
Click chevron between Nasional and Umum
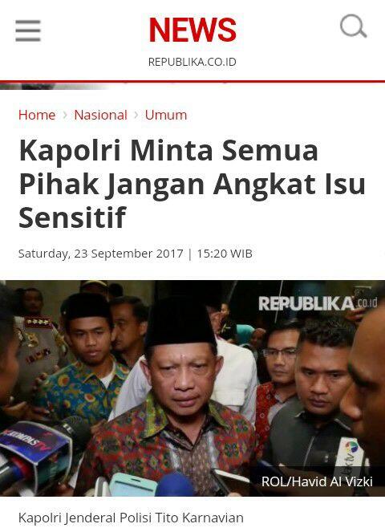(136, 115)
